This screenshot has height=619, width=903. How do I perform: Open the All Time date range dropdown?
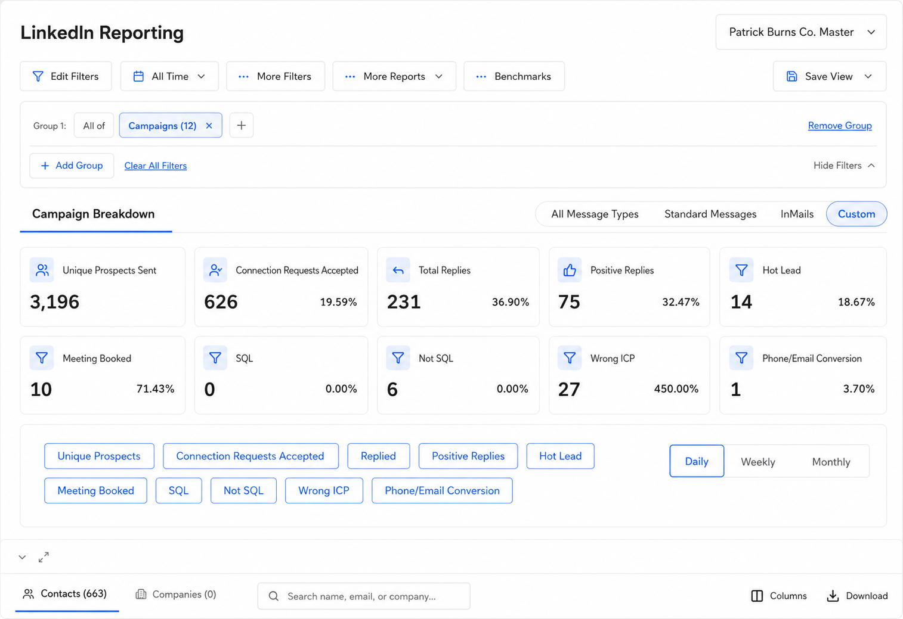(x=169, y=76)
